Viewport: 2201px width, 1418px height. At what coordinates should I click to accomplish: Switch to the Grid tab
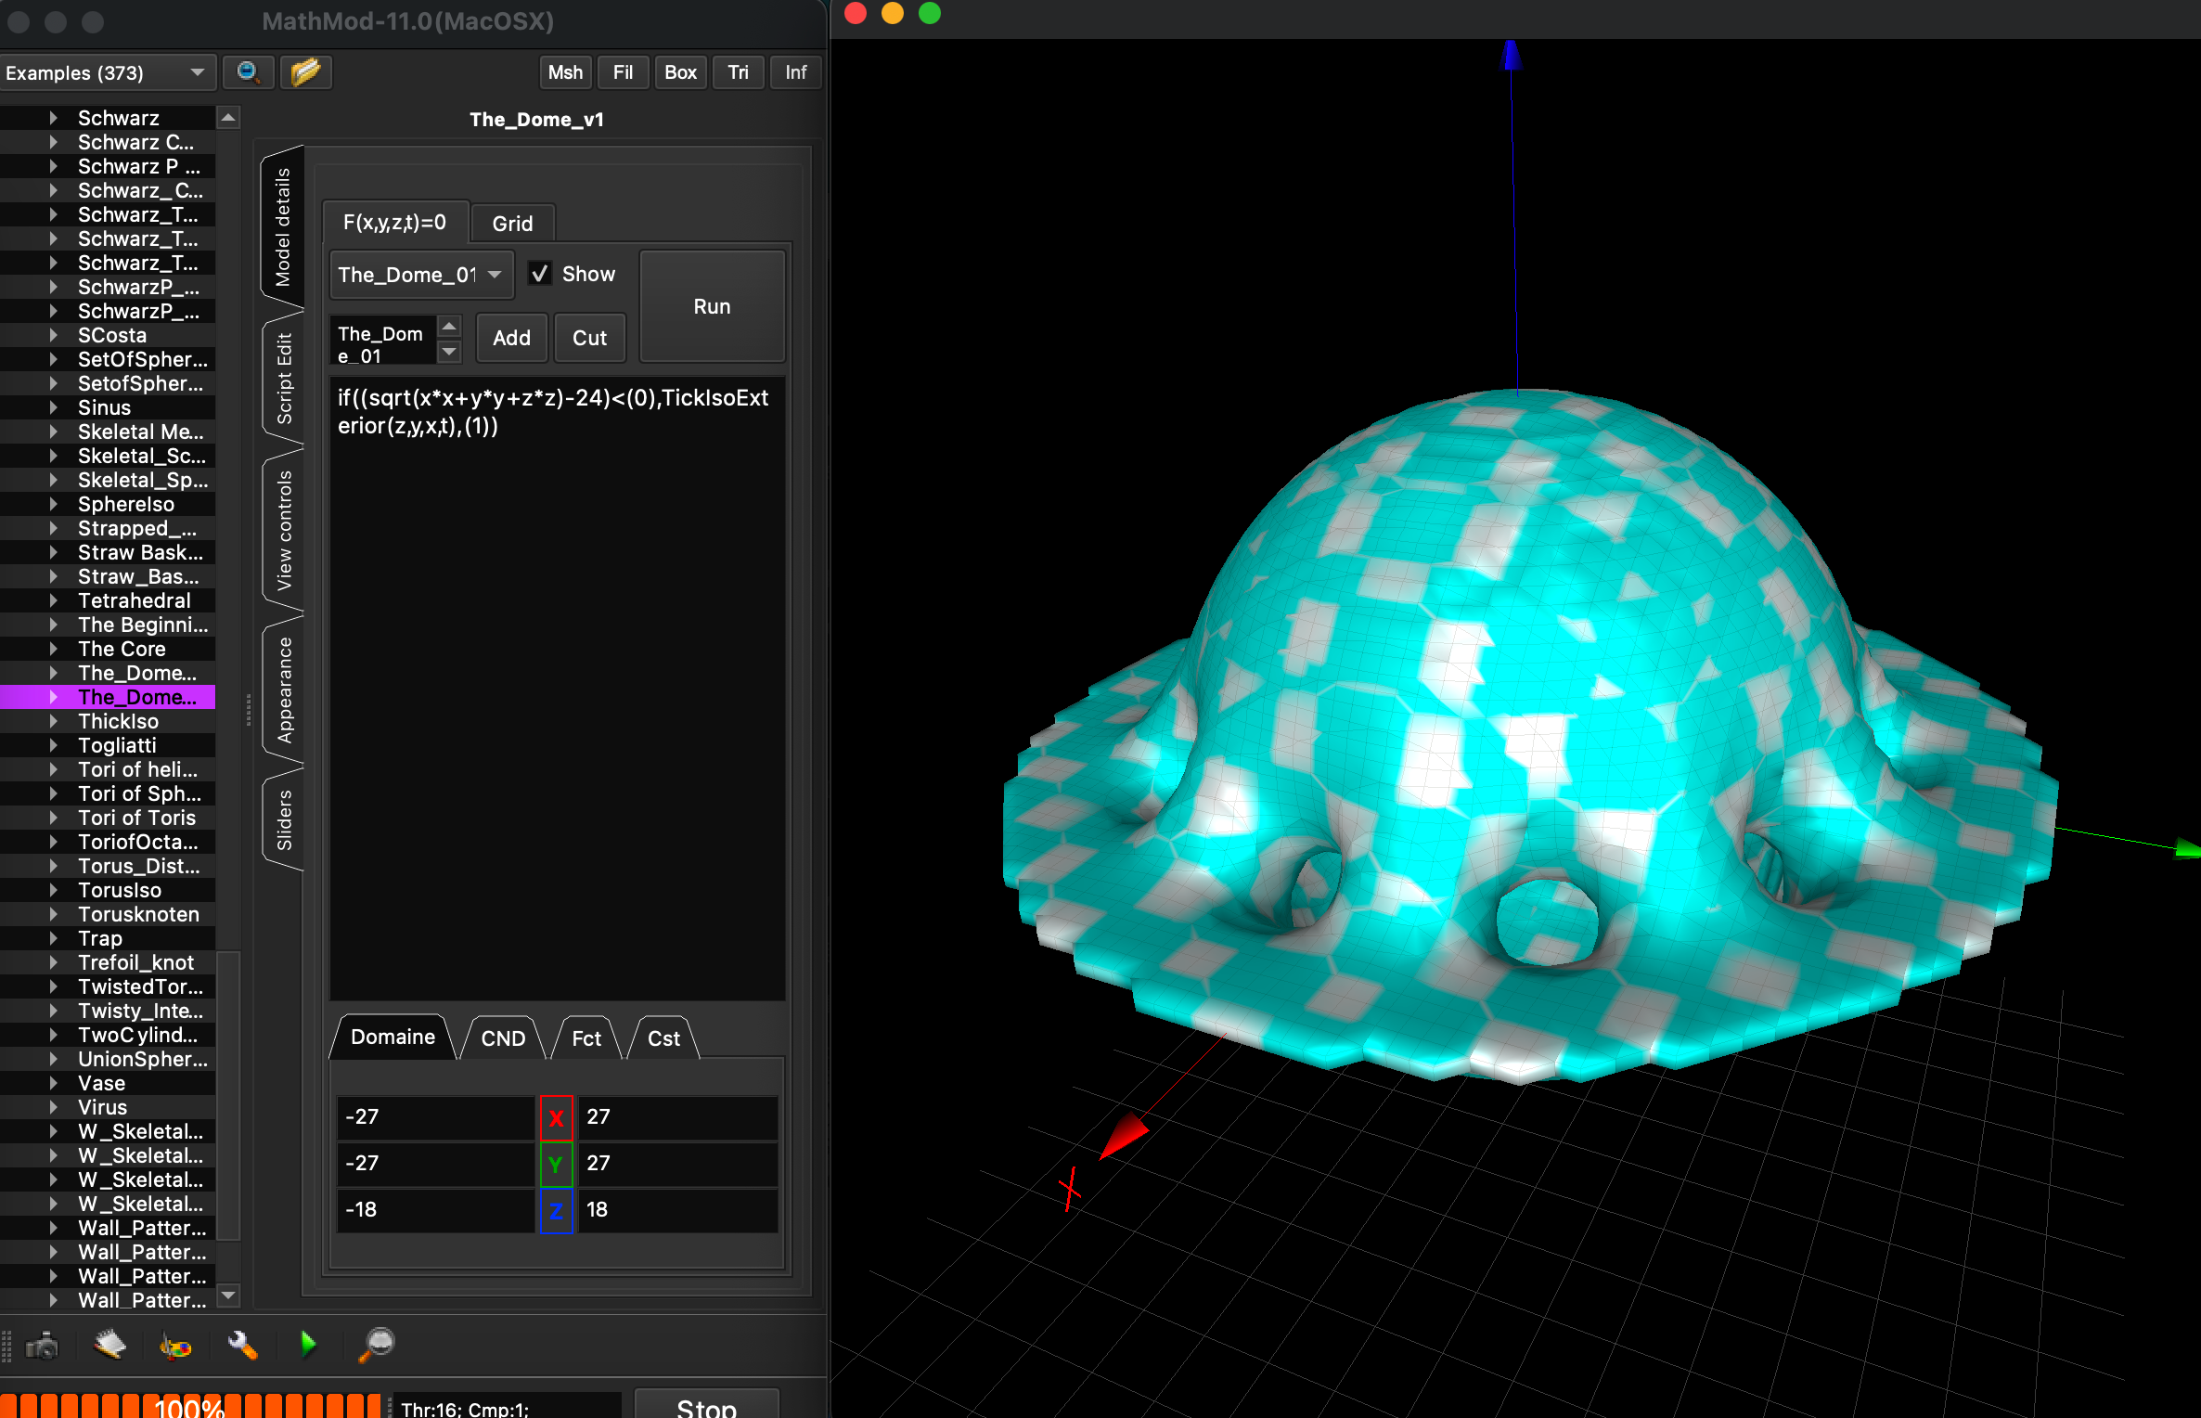tap(512, 224)
